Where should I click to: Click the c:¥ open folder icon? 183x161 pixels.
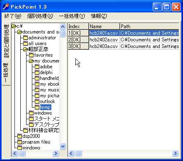(x=14, y=26)
